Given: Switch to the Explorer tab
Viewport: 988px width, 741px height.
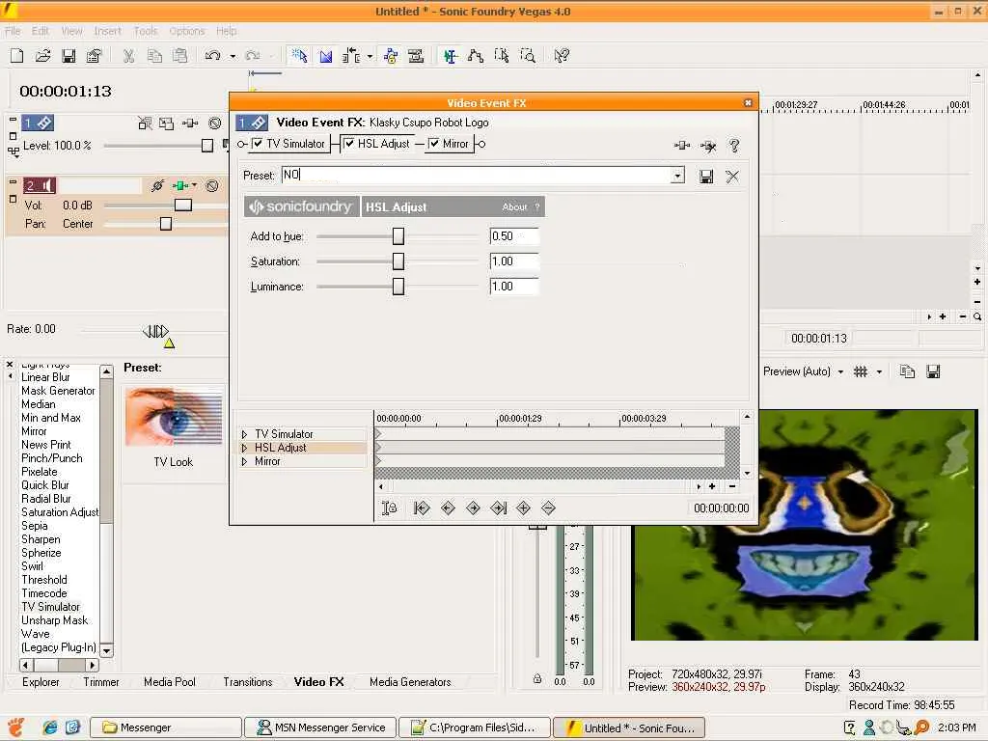Looking at the screenshot, I should 41,682.
